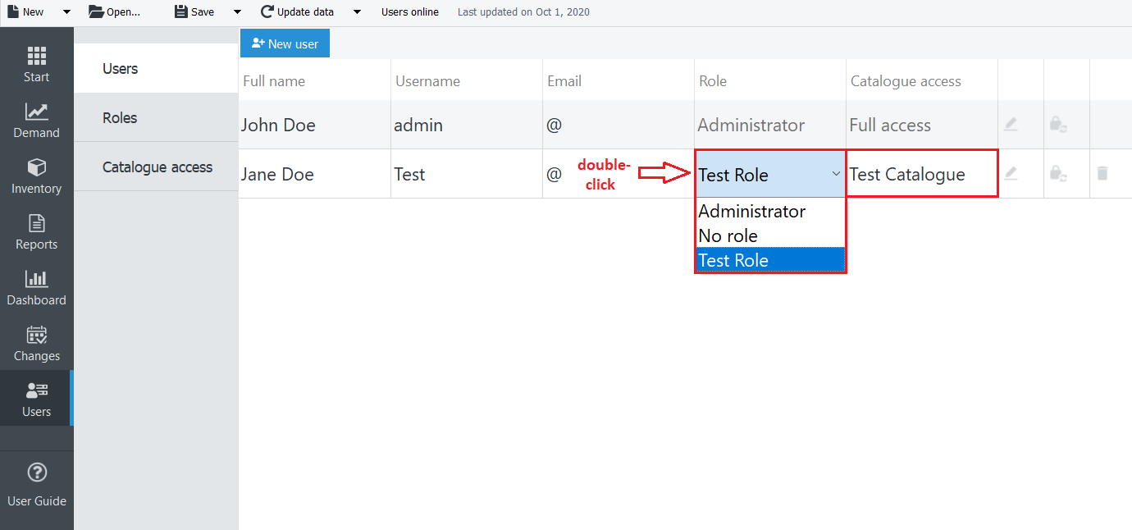Click reset password lock icon for Jane Doe
The image size is (1132, 530).
[1057, 173]
